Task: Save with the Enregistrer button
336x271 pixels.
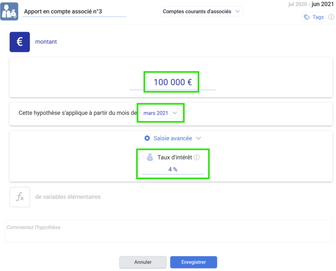Action: (x=193, y=262)
